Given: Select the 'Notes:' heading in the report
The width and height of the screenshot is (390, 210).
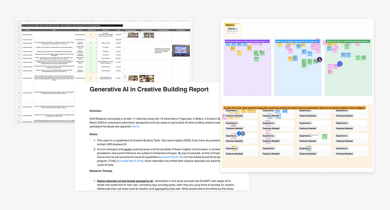Looking at the screenshot, I should pyautogui.click(x=94, y=134).
